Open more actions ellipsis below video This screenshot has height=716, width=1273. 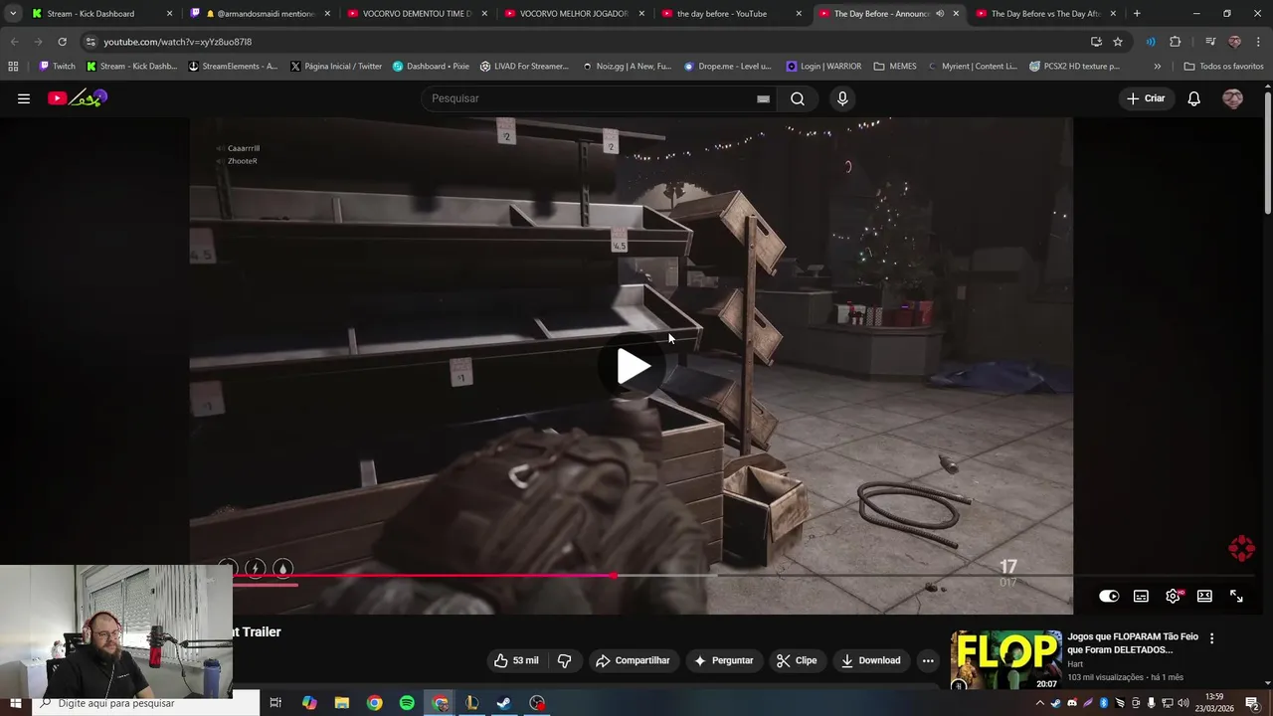coord(928,660)
